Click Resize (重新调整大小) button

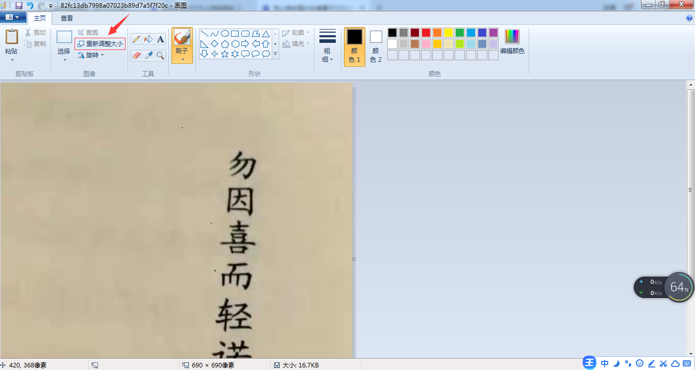(100, 44)
